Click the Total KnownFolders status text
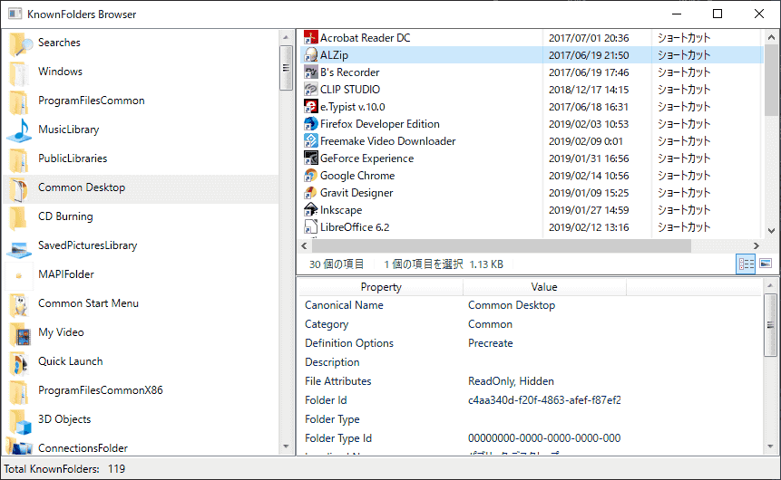 [x=64, y=469]
